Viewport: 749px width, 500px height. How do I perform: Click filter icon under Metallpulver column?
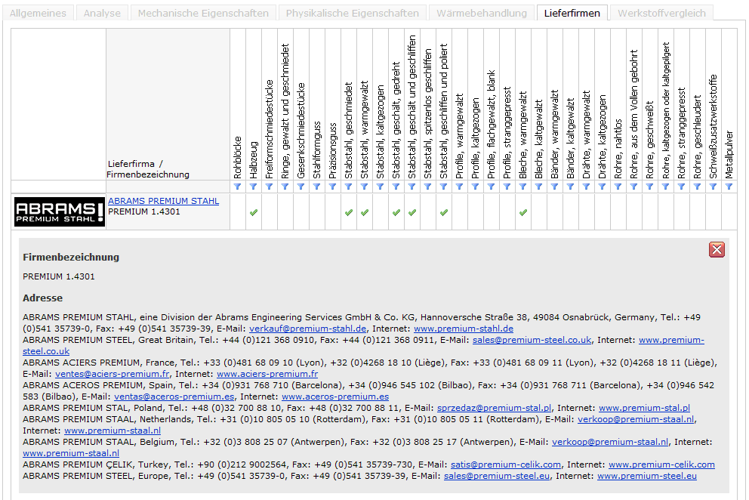click(729, 187)
